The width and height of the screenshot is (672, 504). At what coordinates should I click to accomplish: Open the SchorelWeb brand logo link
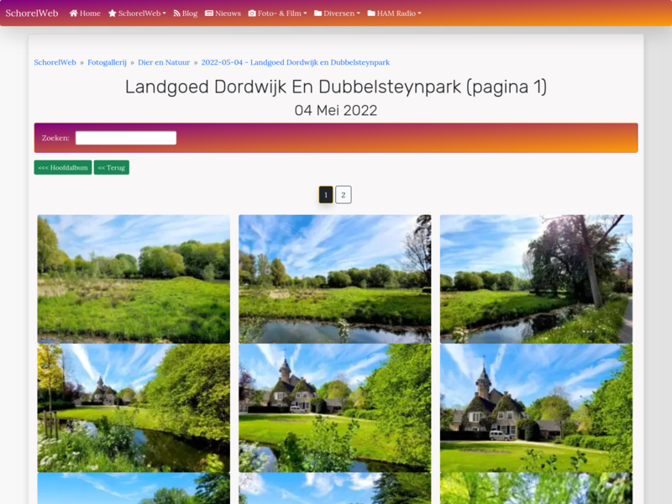click(x=32, y=13)
